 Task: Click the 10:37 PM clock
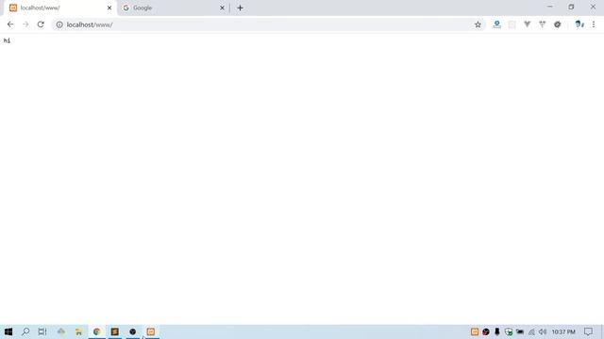(563, 331)
